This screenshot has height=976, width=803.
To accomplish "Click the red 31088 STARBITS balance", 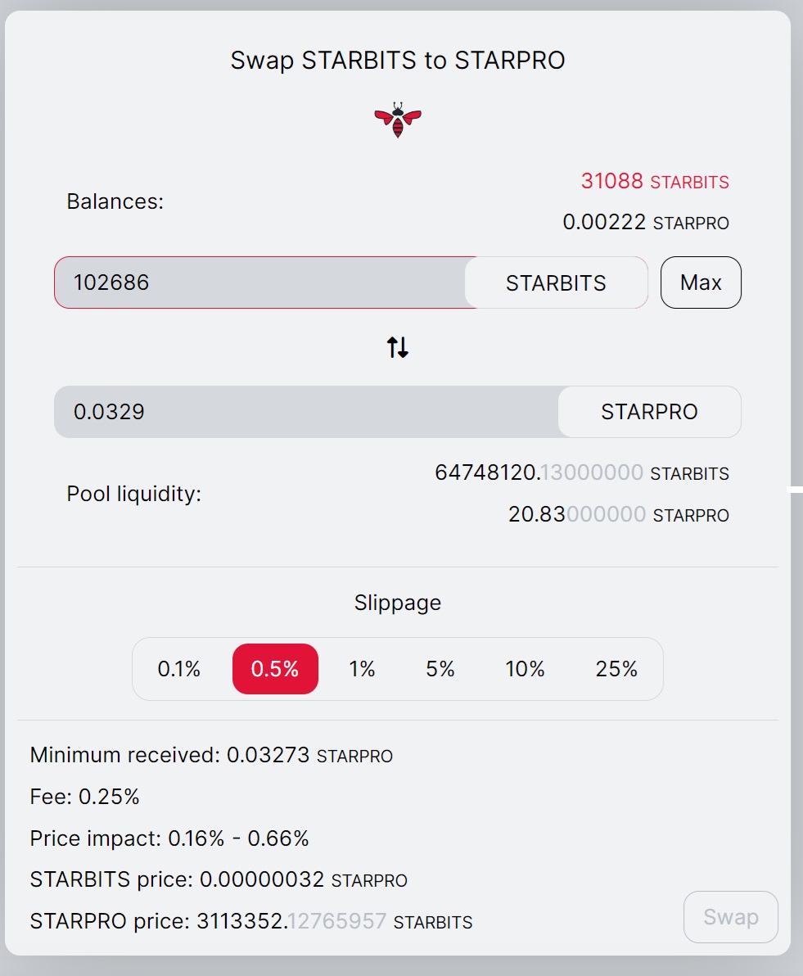I will [x=655, y=181].
